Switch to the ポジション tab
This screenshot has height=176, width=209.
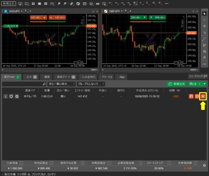pos(11,77)
